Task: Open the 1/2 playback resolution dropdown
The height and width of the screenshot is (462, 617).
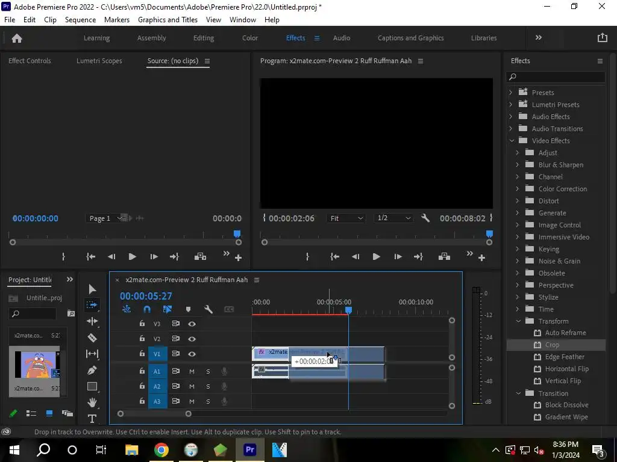Action: [x=393, y=218]
